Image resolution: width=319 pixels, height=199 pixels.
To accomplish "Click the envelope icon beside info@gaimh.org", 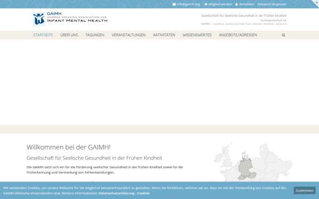I will click(x=174, y=4).
